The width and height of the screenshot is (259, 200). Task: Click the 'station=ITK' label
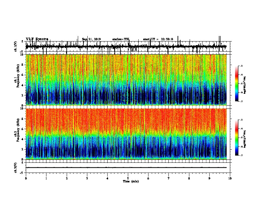[x=121, y=39]
